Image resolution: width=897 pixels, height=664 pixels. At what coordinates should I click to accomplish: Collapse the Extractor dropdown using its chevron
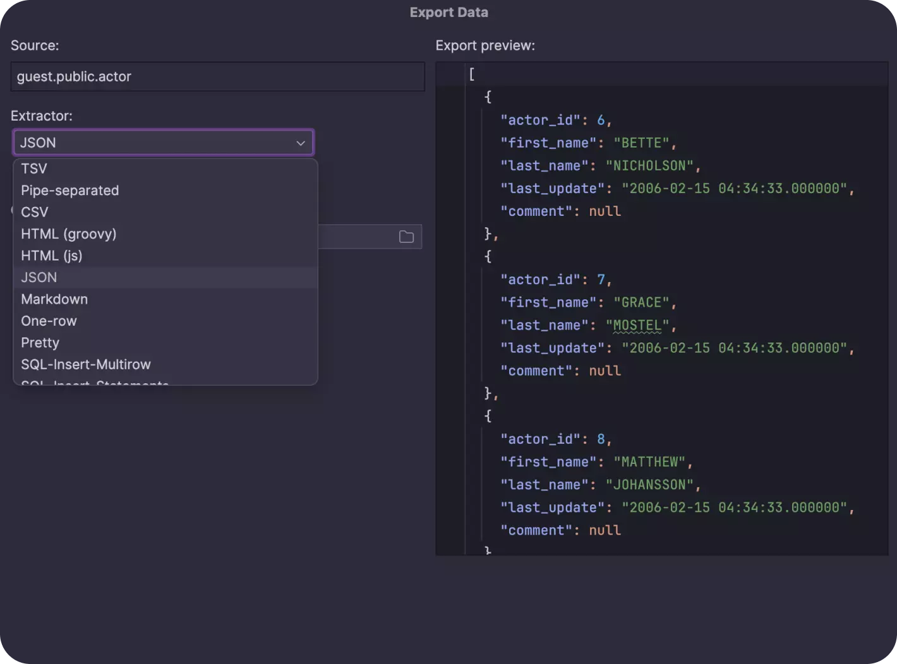tap(301, 143)
